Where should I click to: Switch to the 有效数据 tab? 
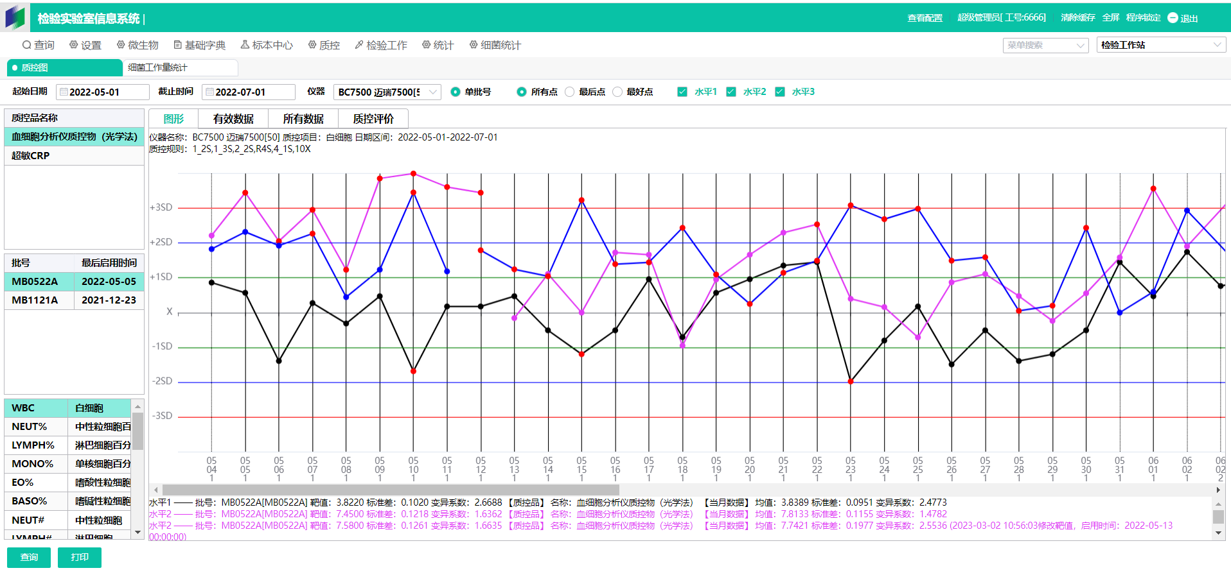(x=233, y=119)
